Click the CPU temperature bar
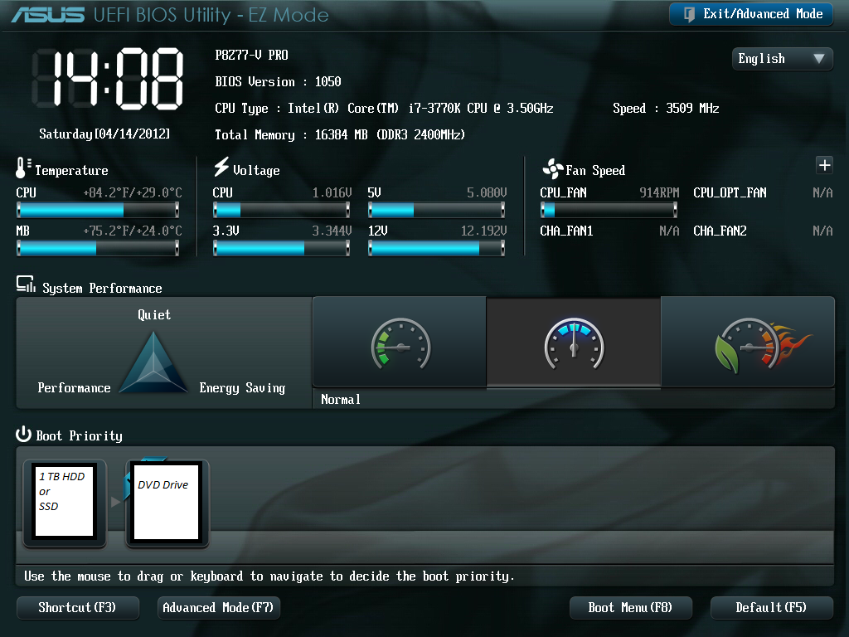Viewport: 849px width, 637px height. [98, 210]
